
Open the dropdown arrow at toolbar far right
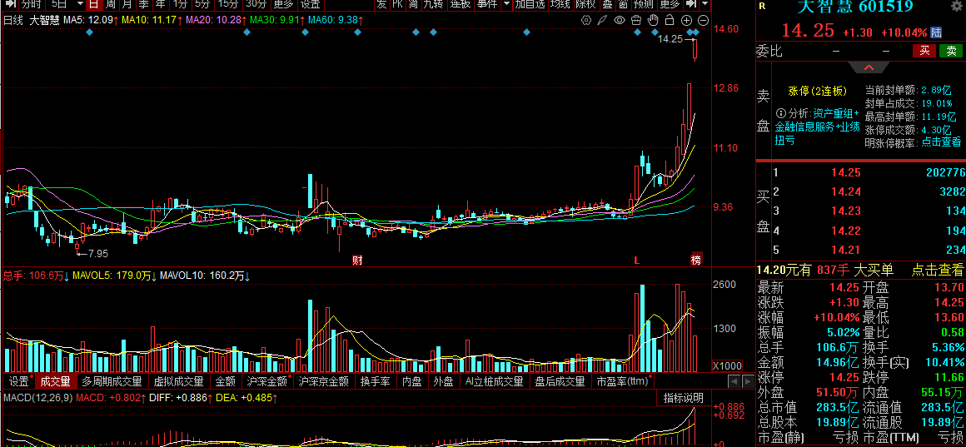705,3
